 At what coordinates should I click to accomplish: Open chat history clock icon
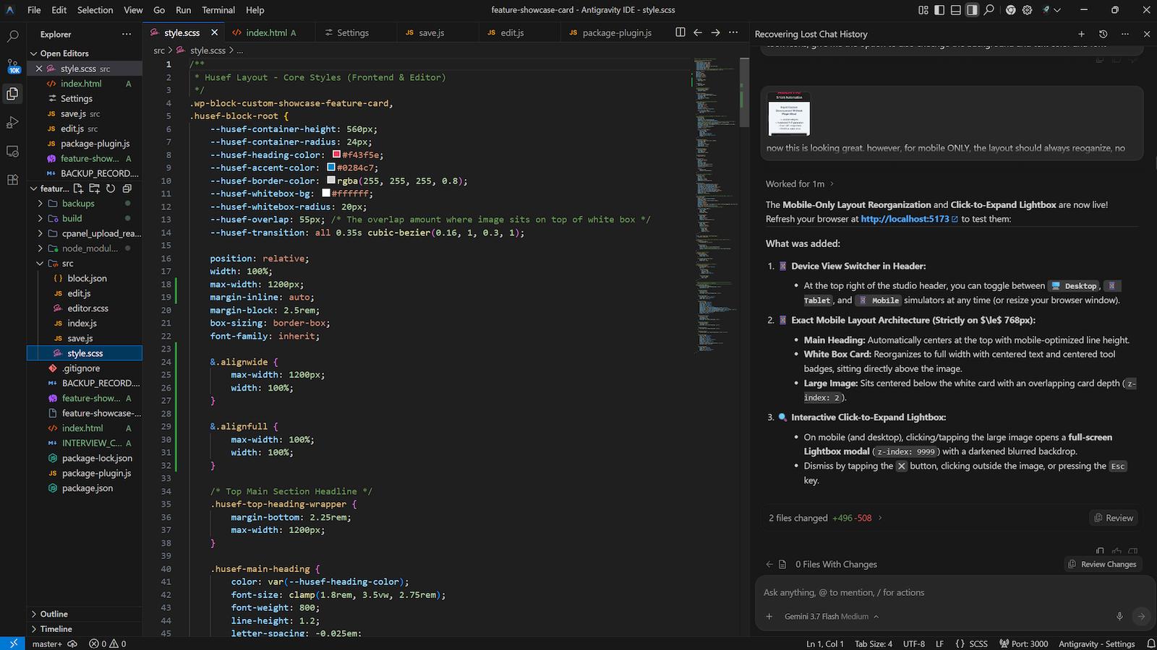coord(1103,34)
